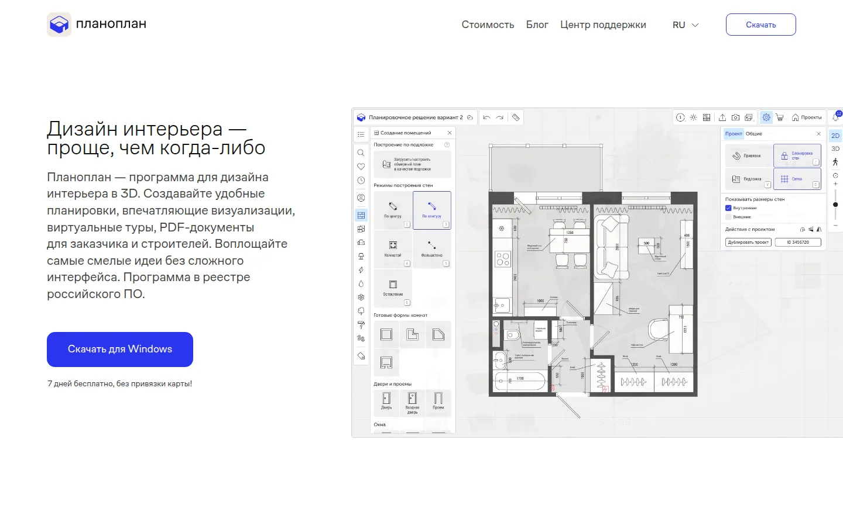Click the cloud sync icon beside project title

click(470, 117)
